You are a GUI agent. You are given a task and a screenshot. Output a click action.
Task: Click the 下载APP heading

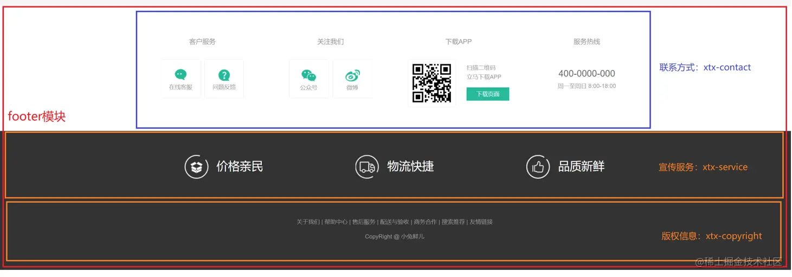[459, 42]
